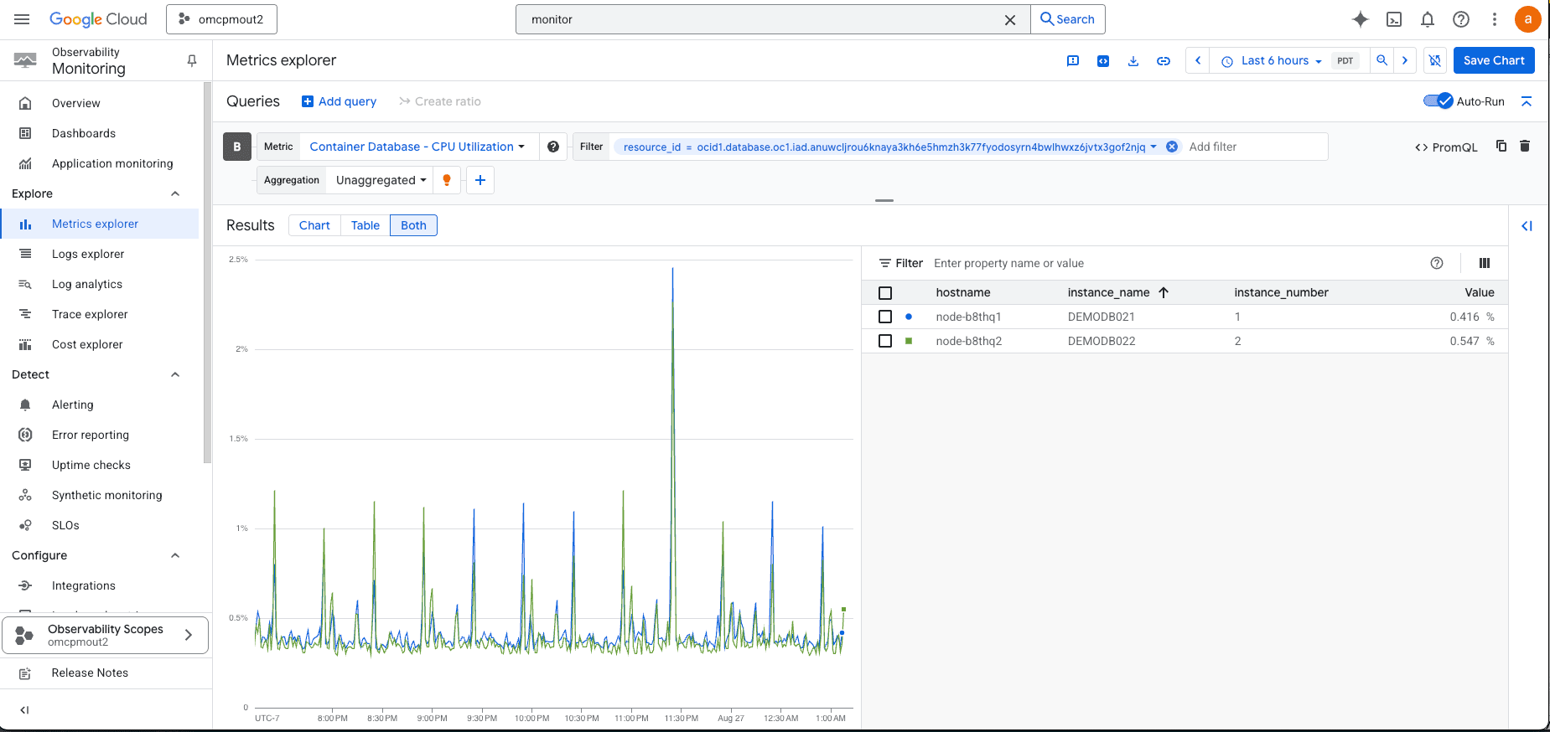Go to Google Cloud home logo

pyautogui.click(x=98, y=19)
